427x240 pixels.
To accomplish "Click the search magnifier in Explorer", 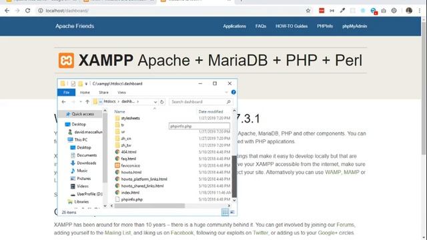I will click(228, 102).
